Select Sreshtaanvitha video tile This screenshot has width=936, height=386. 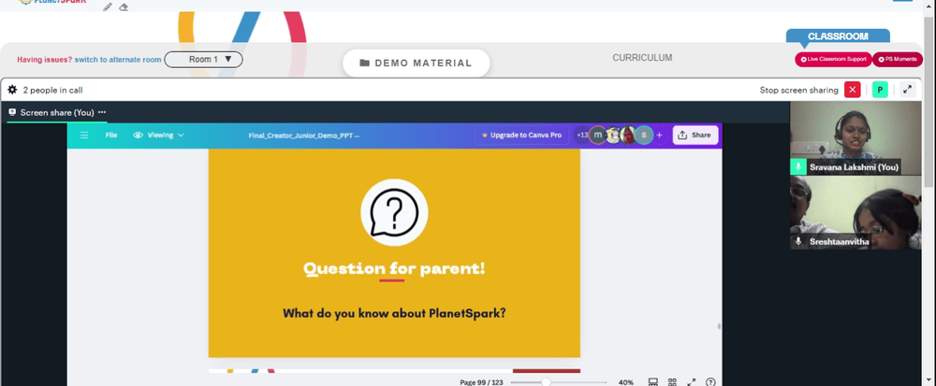[x=856, y=212]
